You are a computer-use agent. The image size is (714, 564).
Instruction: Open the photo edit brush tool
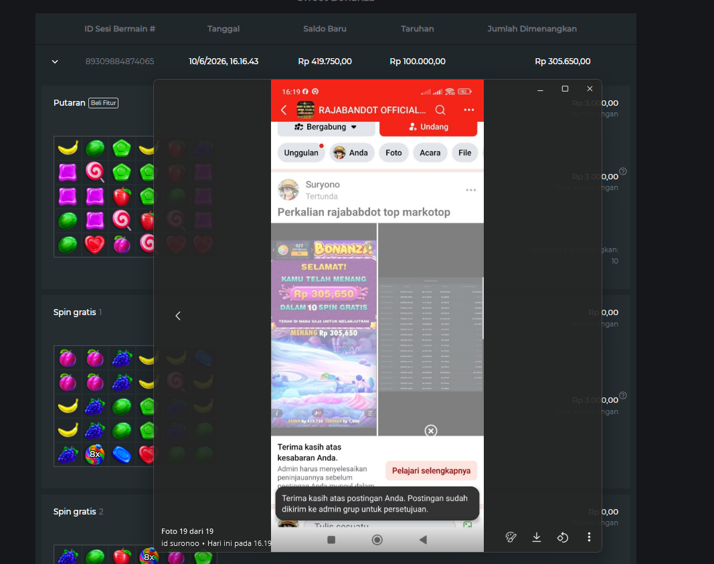point(511,537)
